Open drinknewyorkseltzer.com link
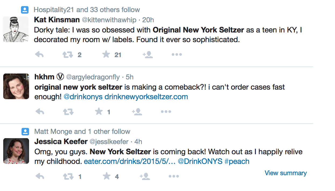Viewport: 335px width, 191px height. tap(146, 97)
